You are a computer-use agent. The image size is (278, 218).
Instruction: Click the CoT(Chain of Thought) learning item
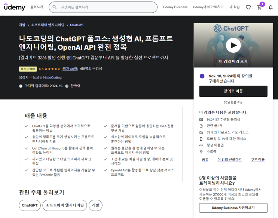62,150
